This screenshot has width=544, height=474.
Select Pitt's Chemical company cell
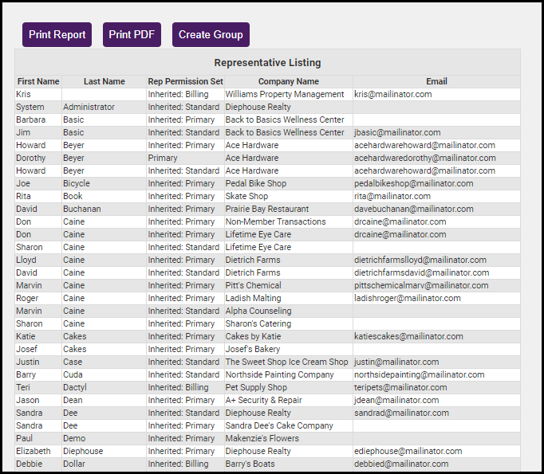click(289, 285)
